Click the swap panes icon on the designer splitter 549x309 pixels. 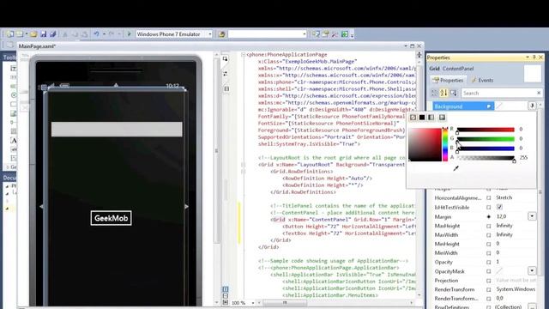point(226,74)
